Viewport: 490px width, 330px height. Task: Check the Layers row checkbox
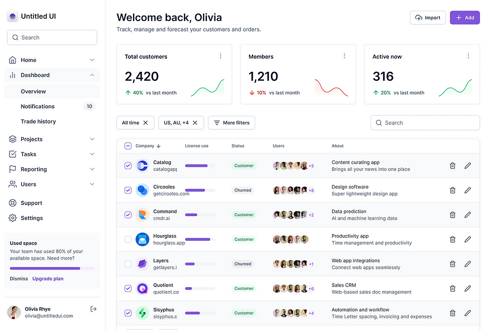click(128, 264)
